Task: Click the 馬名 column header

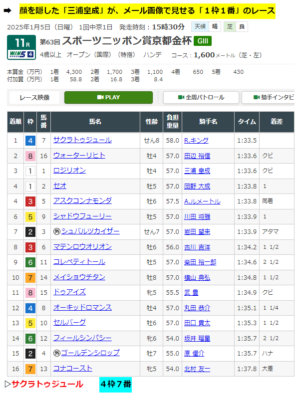Action: click(x=95, y=122)
